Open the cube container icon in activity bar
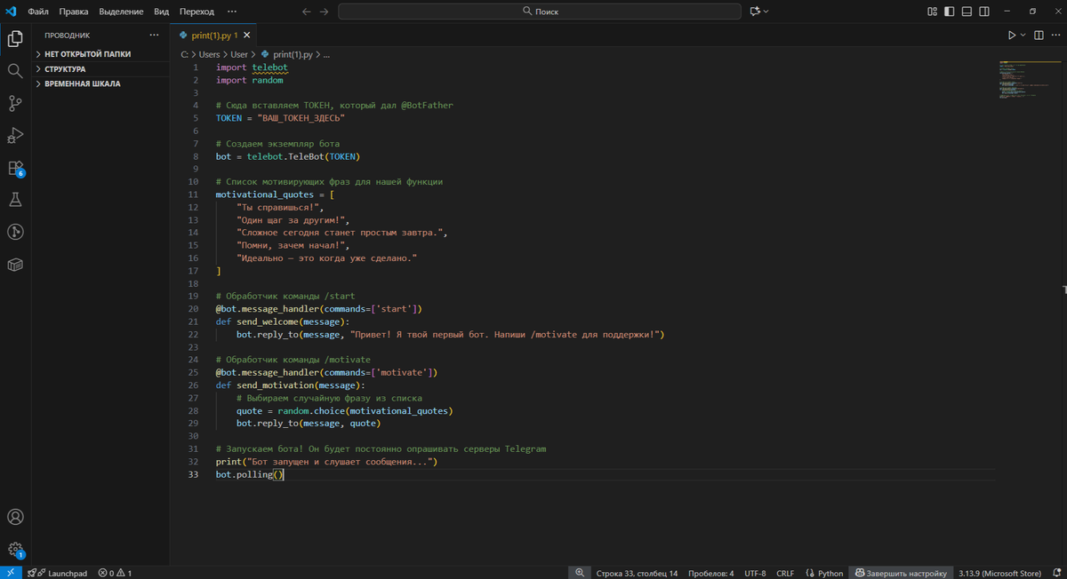 pos(15,265)
